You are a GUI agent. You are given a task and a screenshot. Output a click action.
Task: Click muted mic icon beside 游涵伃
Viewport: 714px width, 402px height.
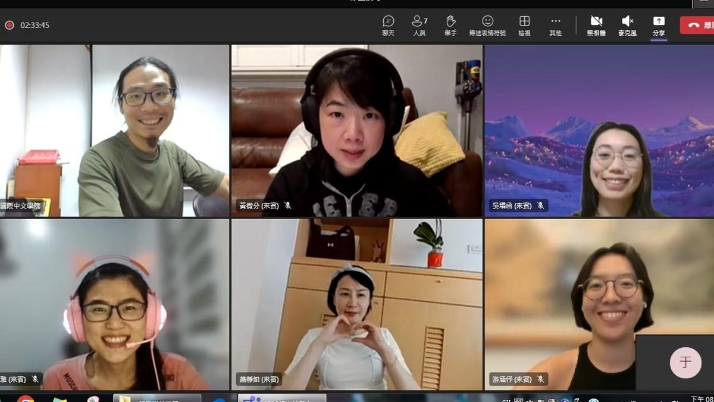(x=541, y=379)
